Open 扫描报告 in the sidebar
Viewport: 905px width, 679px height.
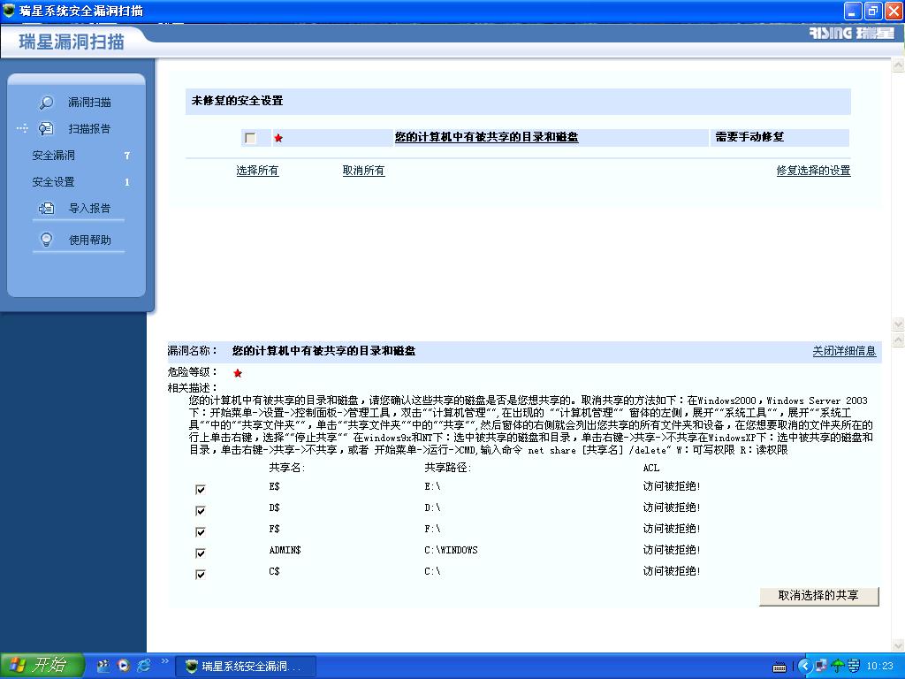(89, 129)
